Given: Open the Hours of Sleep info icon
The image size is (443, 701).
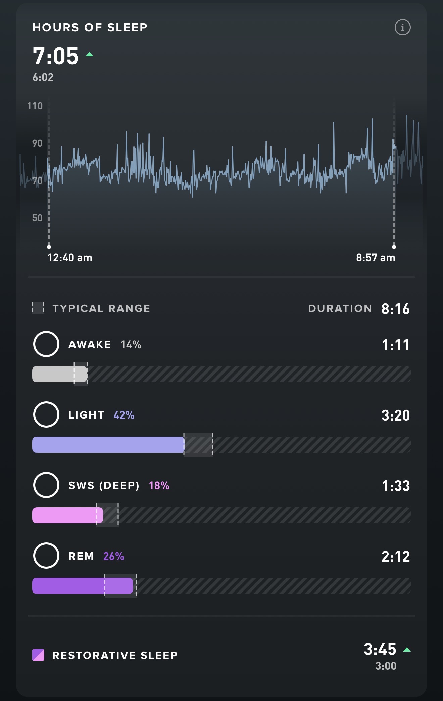Looking at the screenshot, I should 402,27.
